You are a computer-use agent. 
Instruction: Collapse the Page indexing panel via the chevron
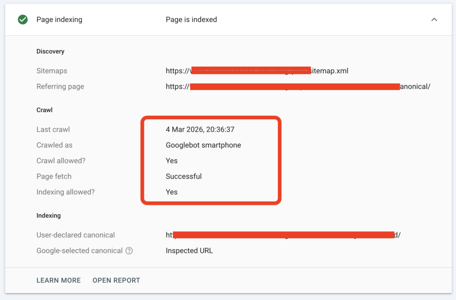(x=434, y=20)
